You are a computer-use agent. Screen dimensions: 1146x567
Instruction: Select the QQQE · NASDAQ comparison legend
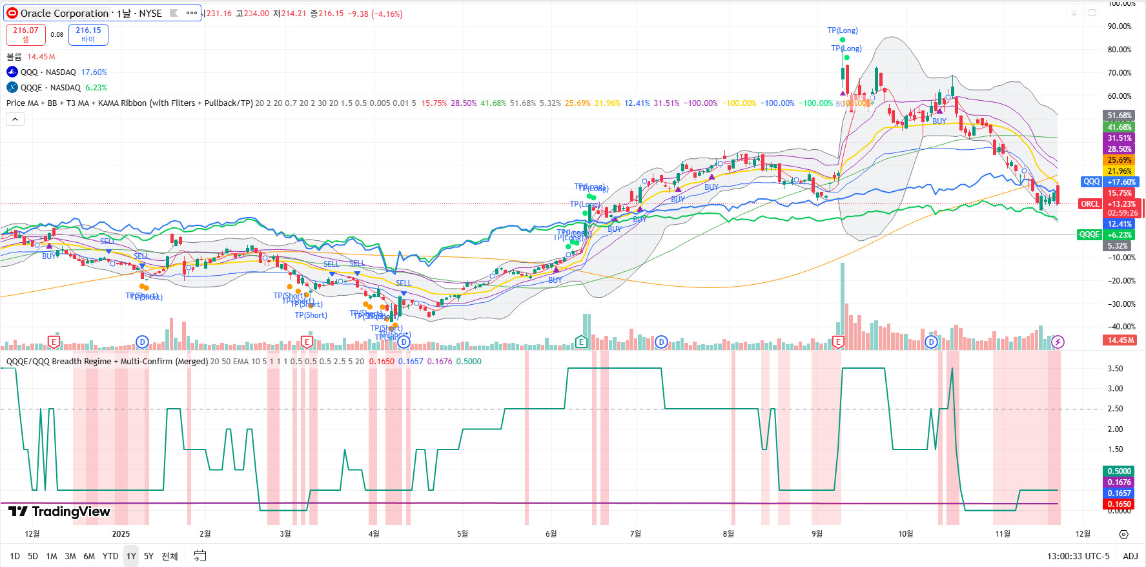[50, 87]
